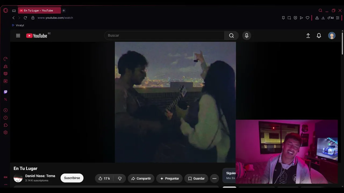
Task: Open the send-to-flow arrow icon
Action: [301, 18]
